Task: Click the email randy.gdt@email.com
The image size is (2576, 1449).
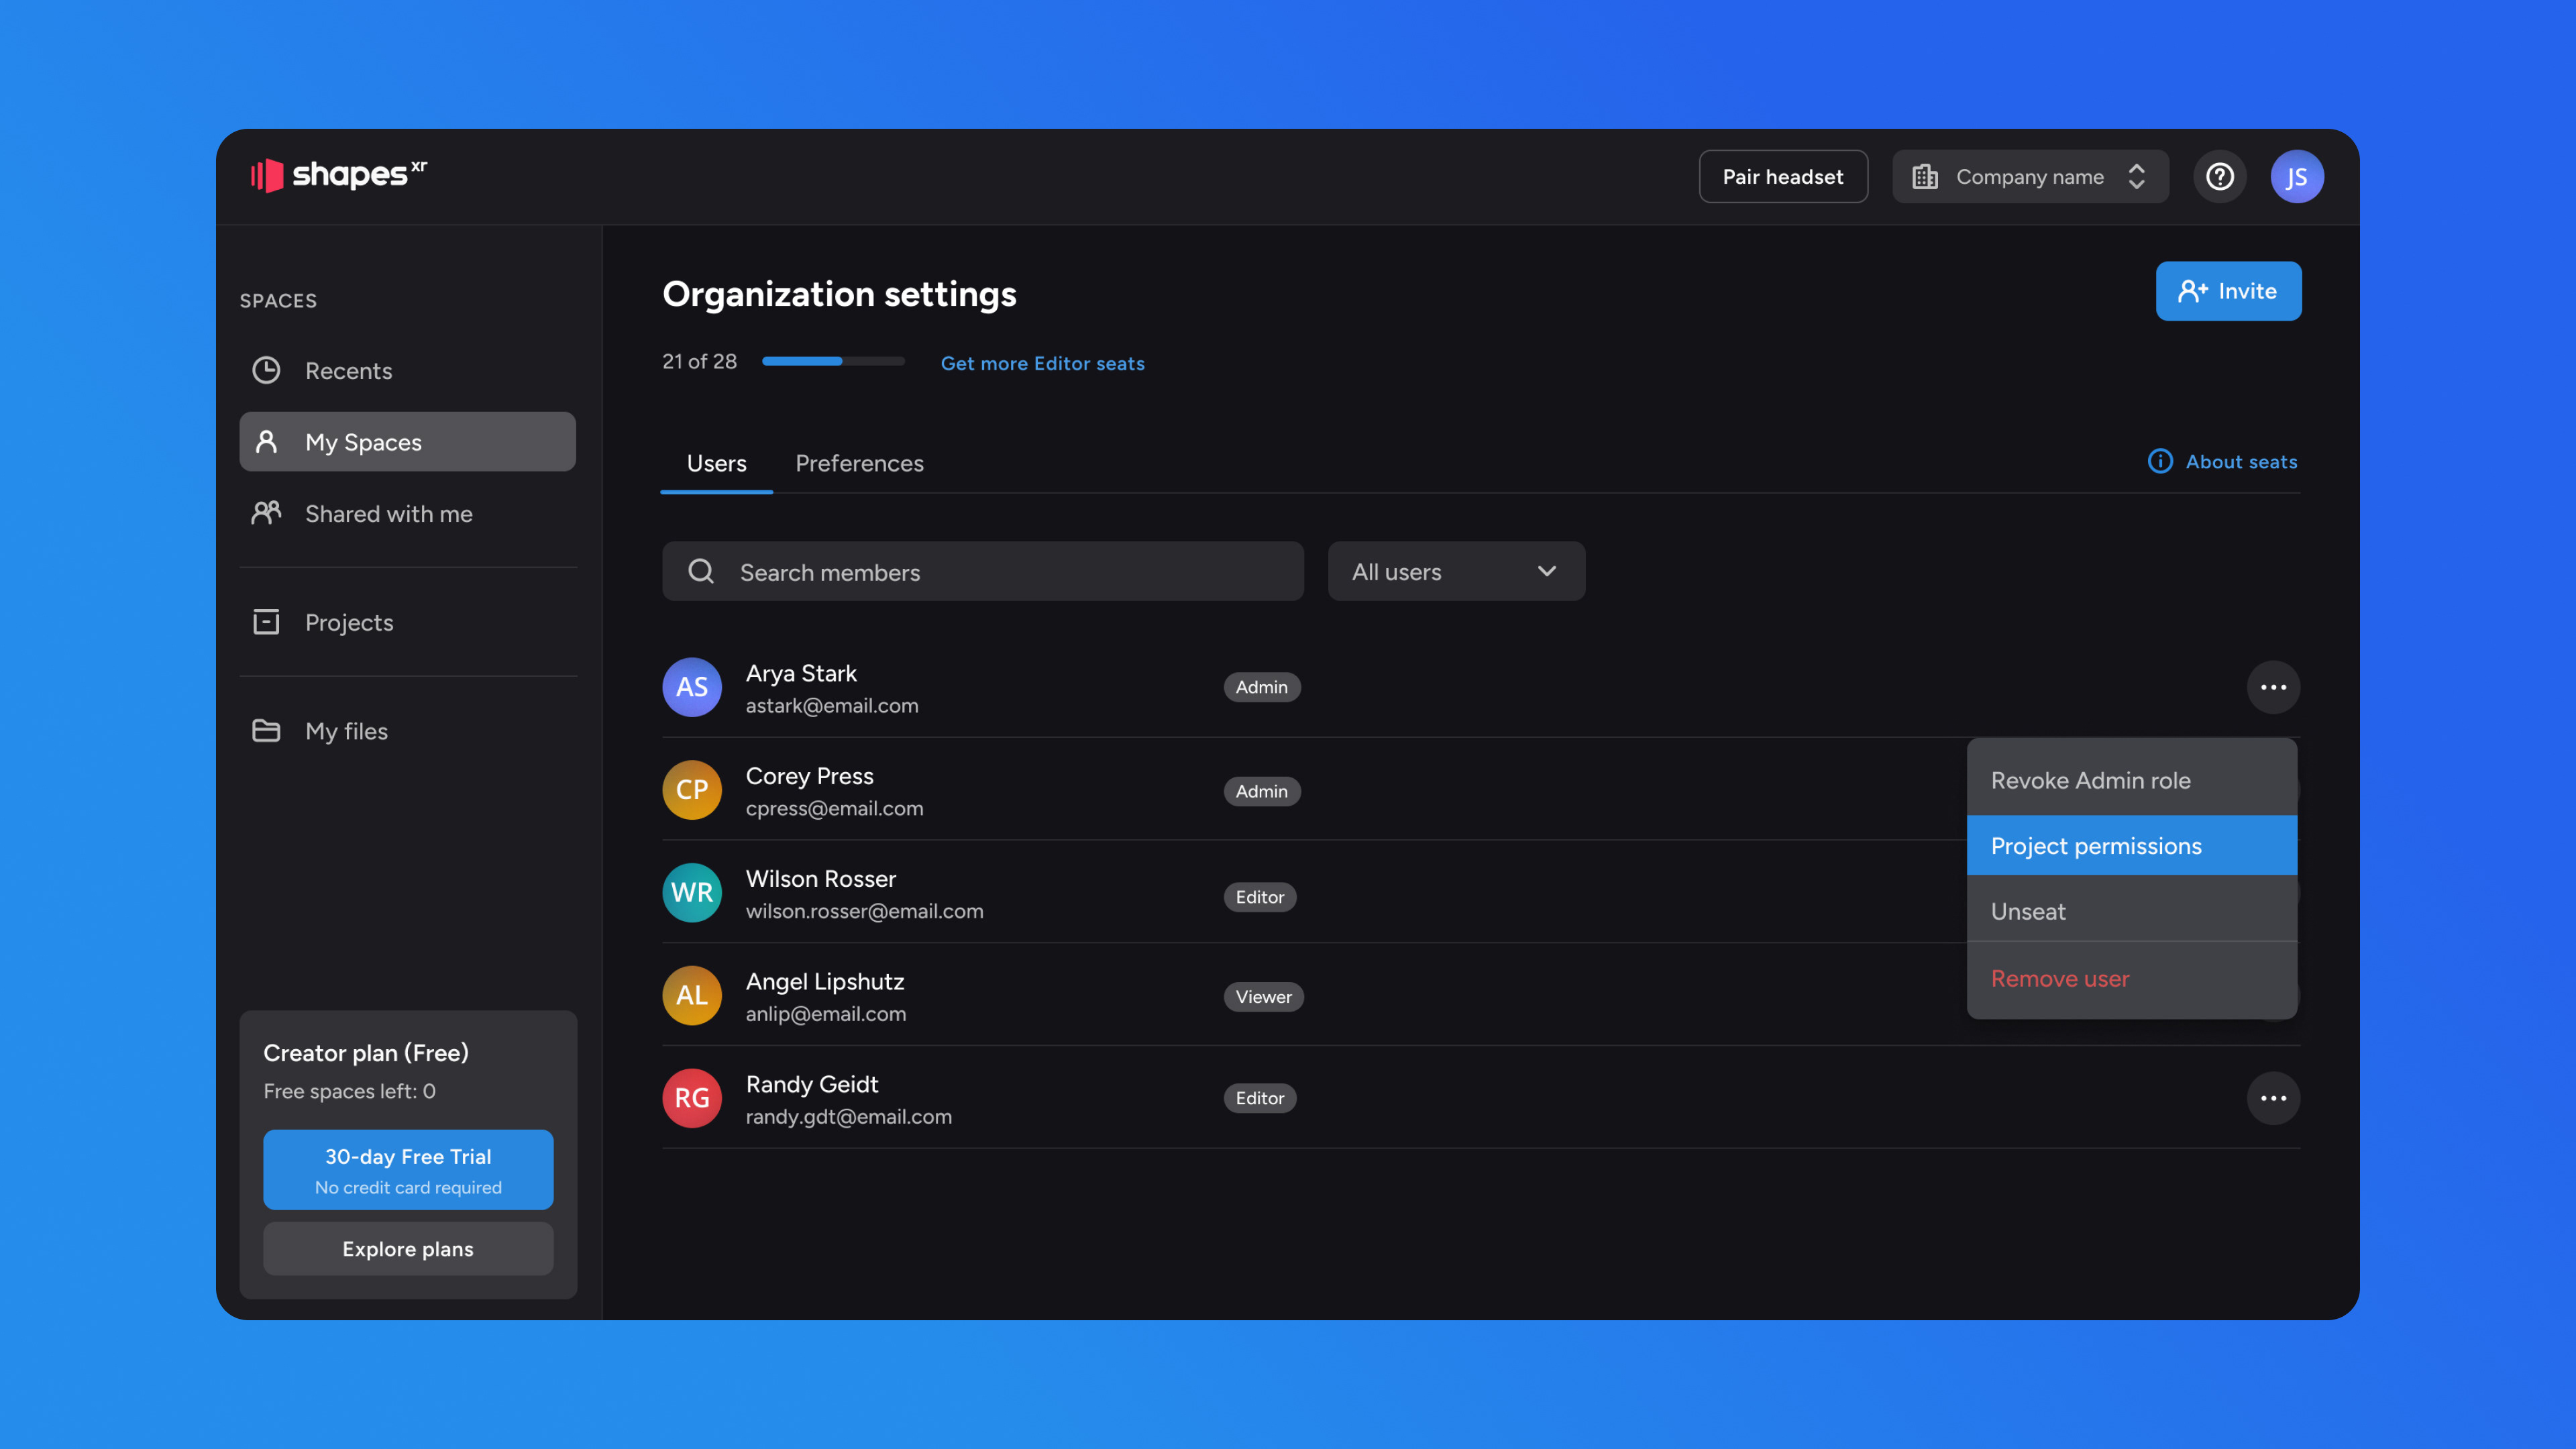Action: click(848, 1116)
